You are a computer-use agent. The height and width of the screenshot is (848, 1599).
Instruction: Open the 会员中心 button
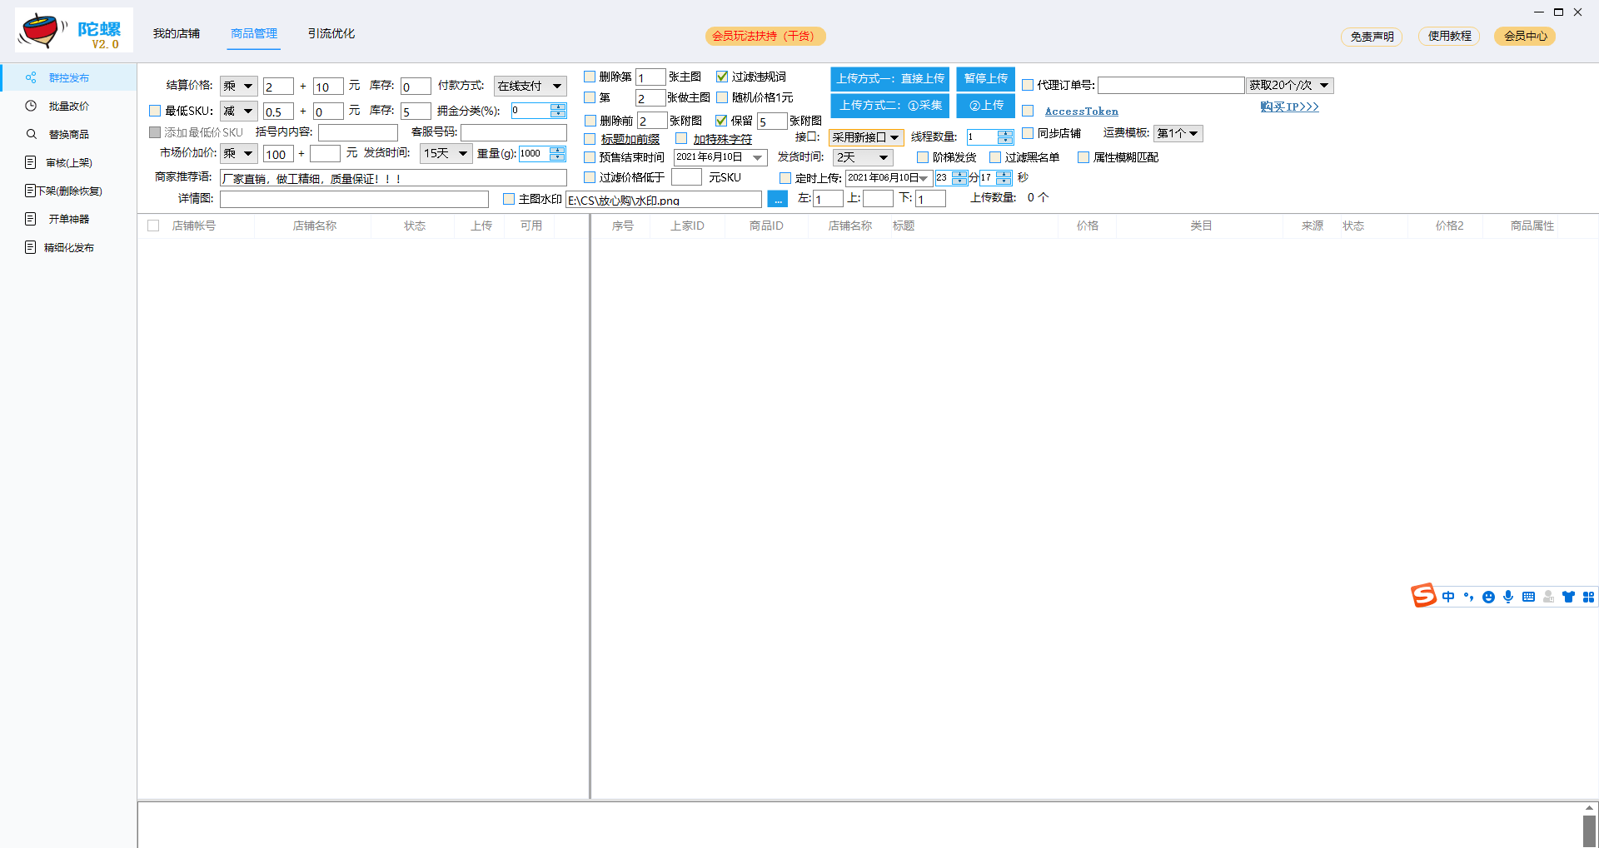pyautogui.click(x=1525, y=36)
